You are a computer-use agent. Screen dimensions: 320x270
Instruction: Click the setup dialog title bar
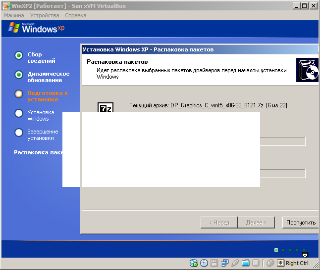point(200,49)
